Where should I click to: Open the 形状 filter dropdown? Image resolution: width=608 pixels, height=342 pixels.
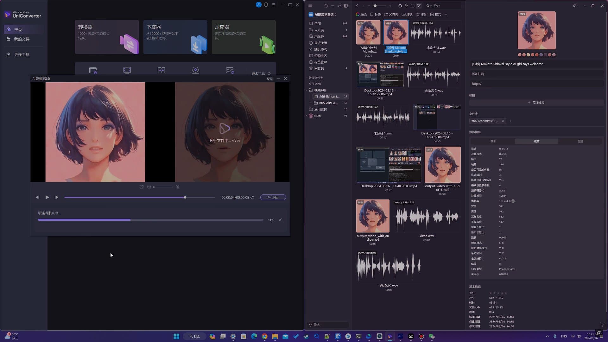coord(407,14)
